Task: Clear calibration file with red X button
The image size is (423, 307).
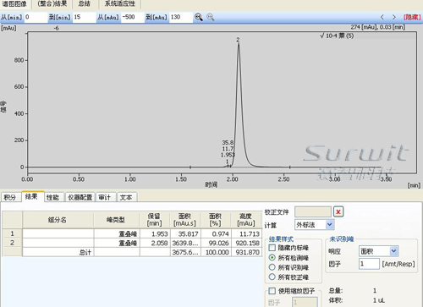Action: click(x=338, y=211)
